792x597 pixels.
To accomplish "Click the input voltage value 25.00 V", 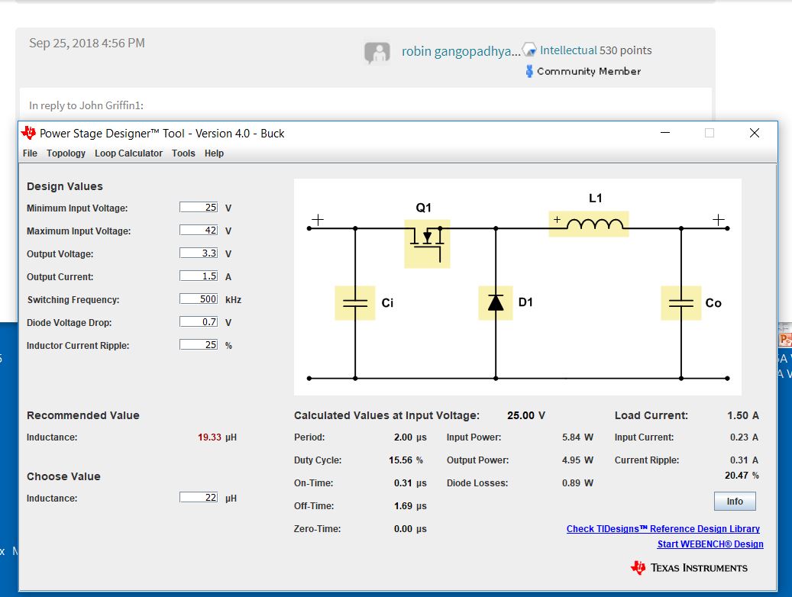I will coord(525,415).
